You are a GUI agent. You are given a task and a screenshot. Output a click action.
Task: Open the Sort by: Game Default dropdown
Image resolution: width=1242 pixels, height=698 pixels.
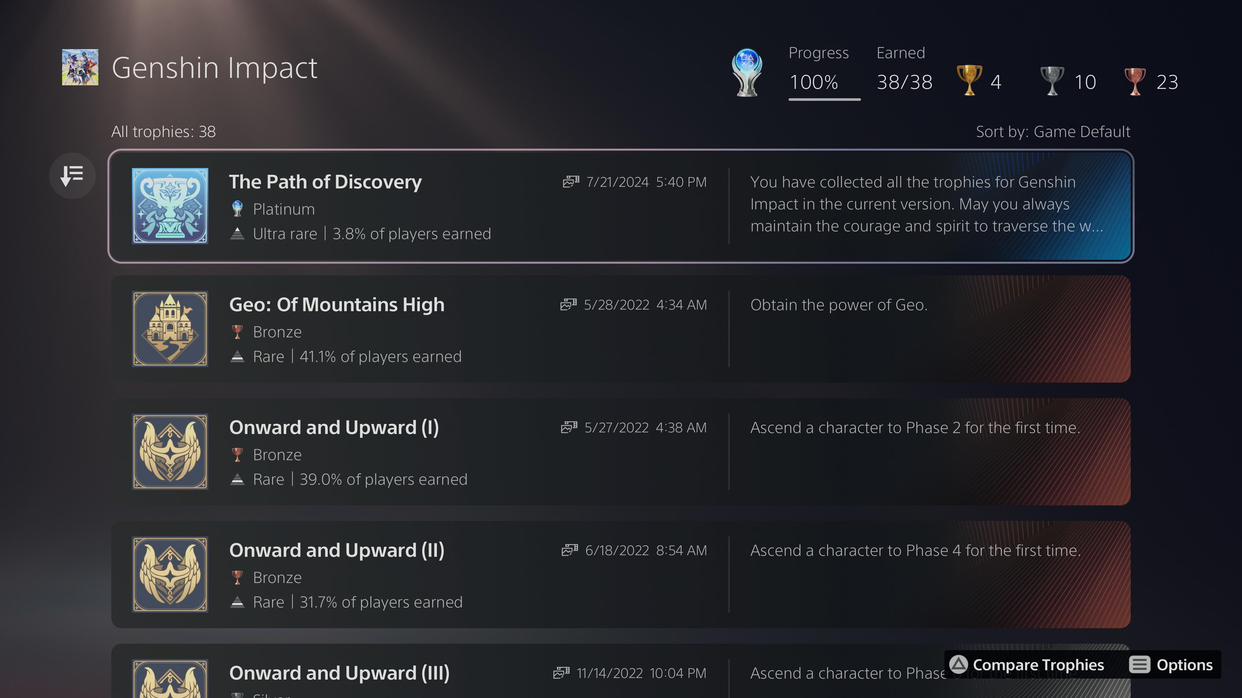point(1052,131)
